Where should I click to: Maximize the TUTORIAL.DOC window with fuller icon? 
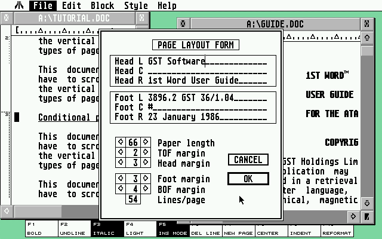pos(142,18)
